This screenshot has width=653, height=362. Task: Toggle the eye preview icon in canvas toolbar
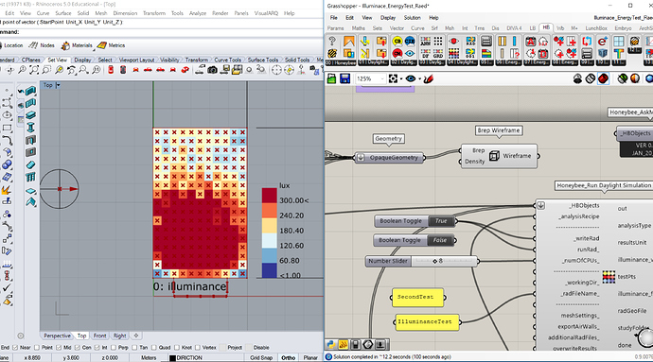[x=410, y=78]
